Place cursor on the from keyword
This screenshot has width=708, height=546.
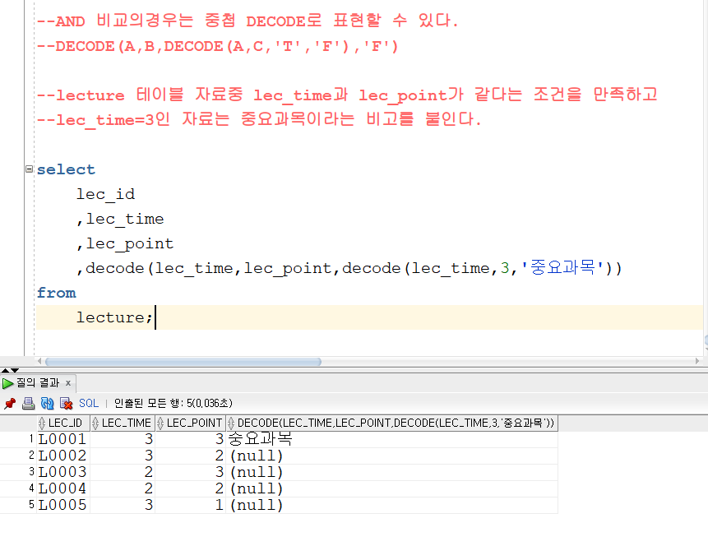57,293
